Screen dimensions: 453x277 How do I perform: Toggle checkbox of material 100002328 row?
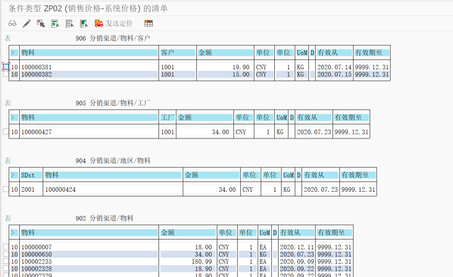[6, 268]
